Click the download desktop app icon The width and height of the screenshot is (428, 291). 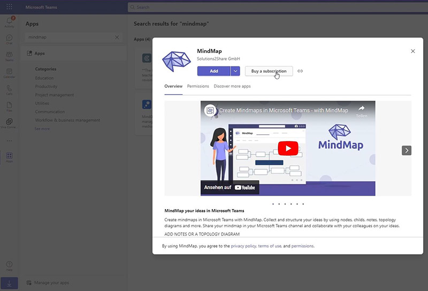9,284
